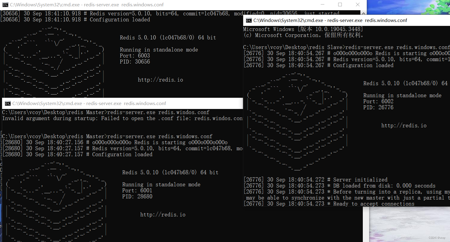Click the 'Ready to accept connections' line
This screenshot has height=242, width=450.
click(x=329, y=204)
